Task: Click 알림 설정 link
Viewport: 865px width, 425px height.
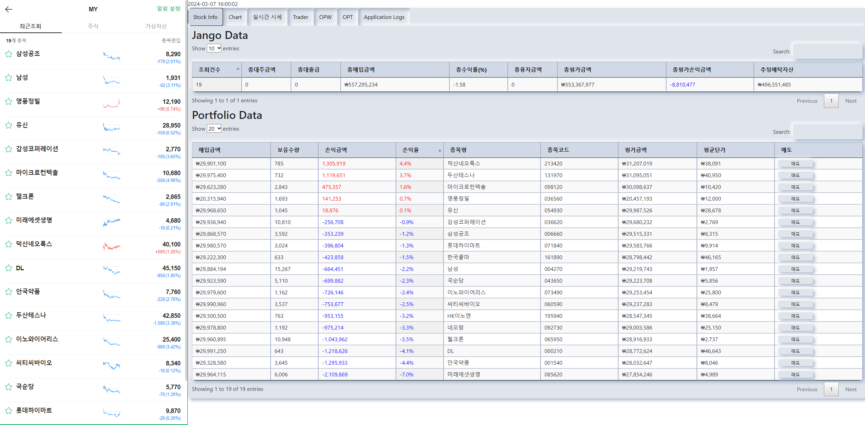Action: tap(168, 9)
